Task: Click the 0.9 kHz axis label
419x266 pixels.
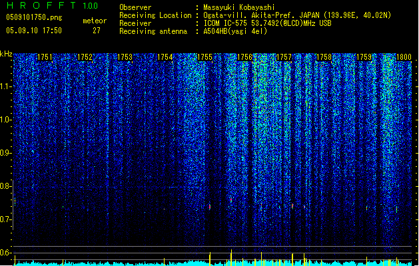Action: coord(5,153)
